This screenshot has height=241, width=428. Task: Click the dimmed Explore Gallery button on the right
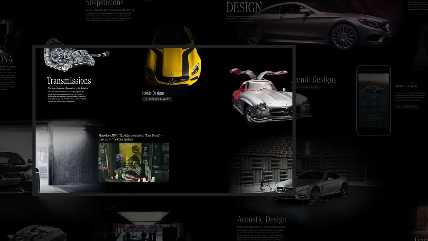pyautogui.click(x=307, y=87)
